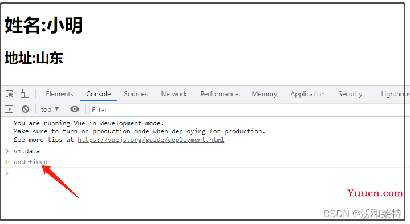Open the Sources tab

point(136,94)
